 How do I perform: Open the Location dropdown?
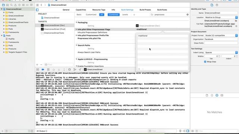click(221, 17)
